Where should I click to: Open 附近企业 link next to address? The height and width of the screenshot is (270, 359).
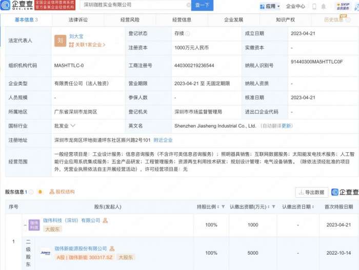[x=163, y=140]
